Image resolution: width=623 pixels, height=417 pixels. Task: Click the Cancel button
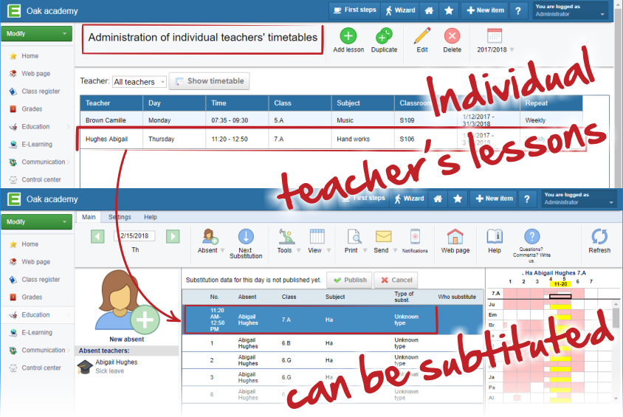396,280
